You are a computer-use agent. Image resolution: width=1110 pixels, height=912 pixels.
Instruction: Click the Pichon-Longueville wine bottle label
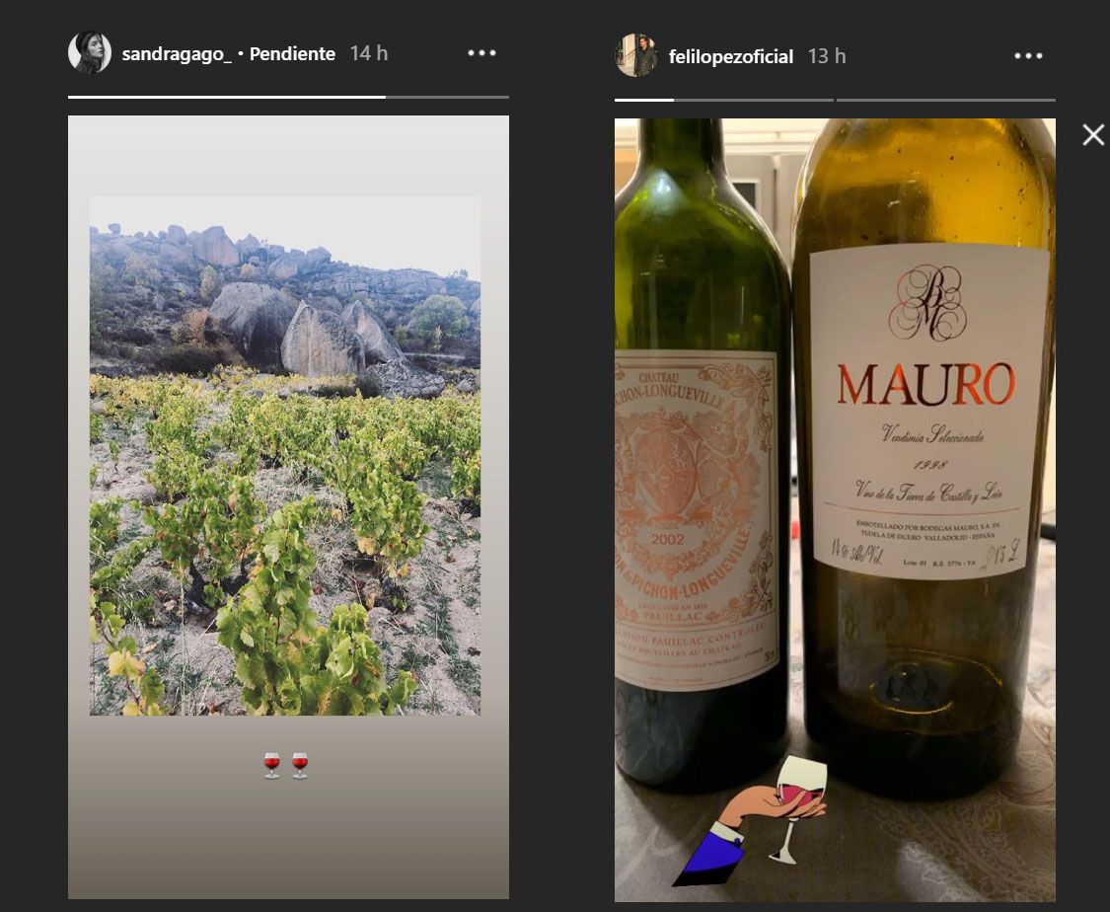697,520
